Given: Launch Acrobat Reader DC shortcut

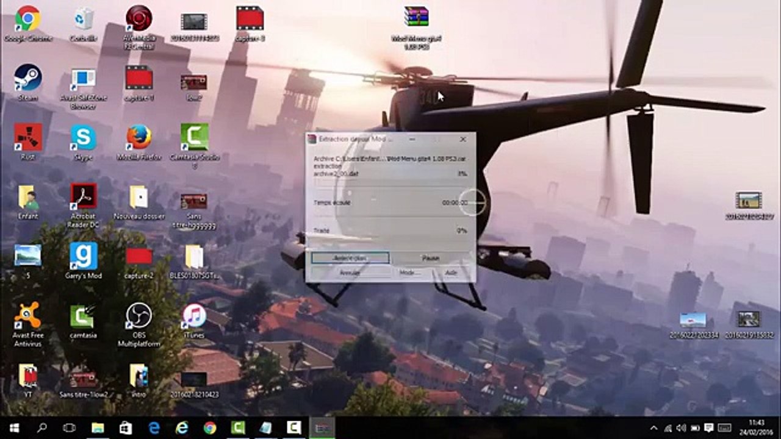Looking at the screenshot, I should 84,205.
